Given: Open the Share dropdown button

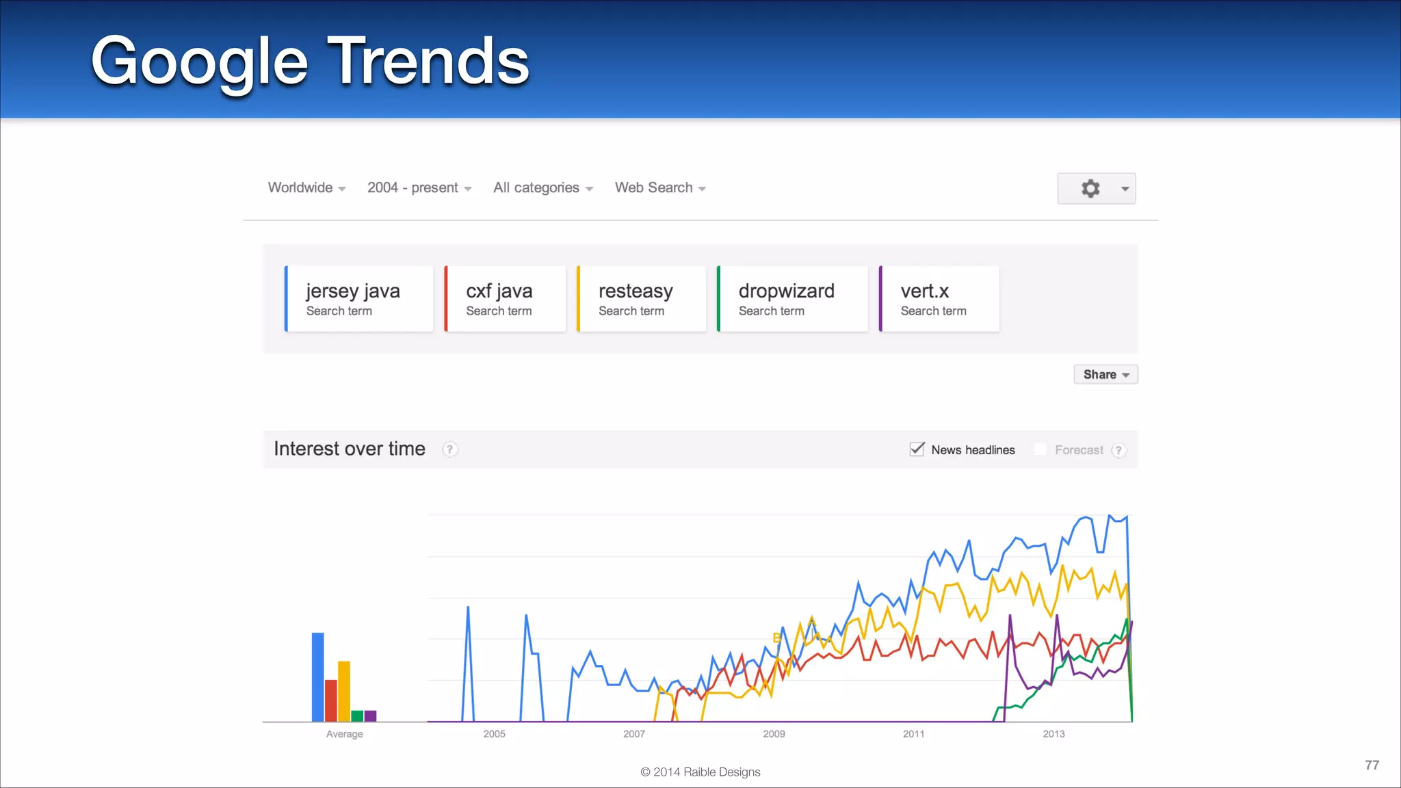Looking at the screenshot, I should [1105, 374].
